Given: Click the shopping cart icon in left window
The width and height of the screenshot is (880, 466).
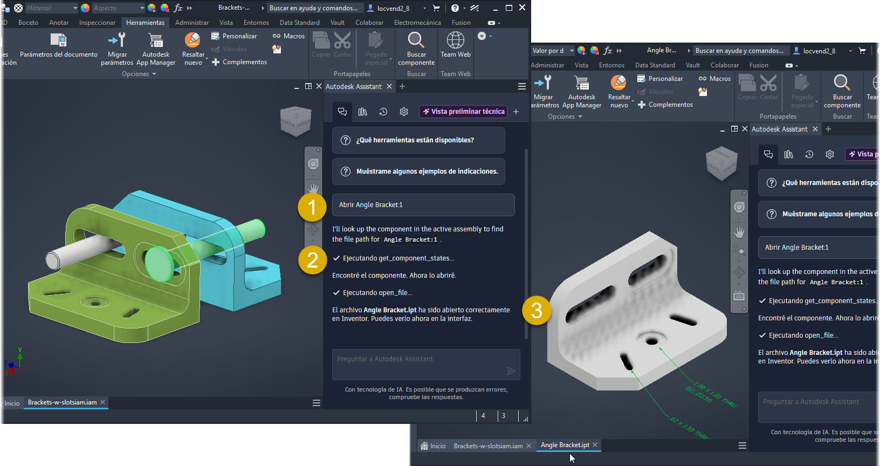Looking at the screenshot, I should point(436,8).
